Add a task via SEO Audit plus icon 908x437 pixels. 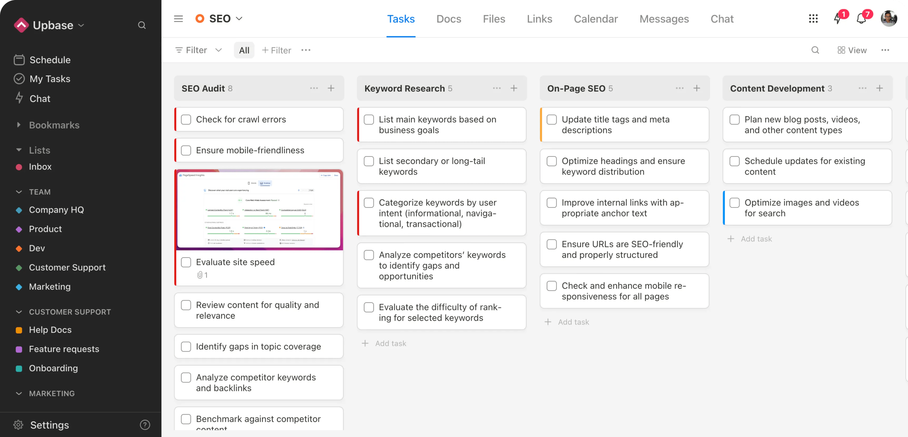pos(331,88)
